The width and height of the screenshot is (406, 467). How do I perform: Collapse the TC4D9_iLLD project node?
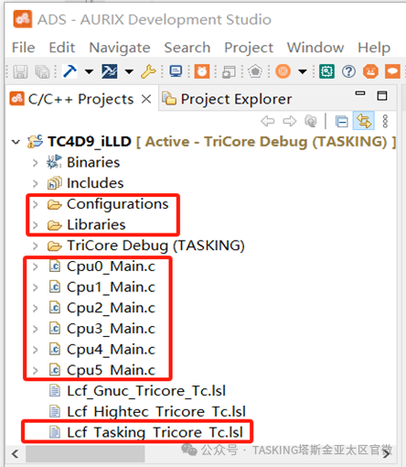16,142
